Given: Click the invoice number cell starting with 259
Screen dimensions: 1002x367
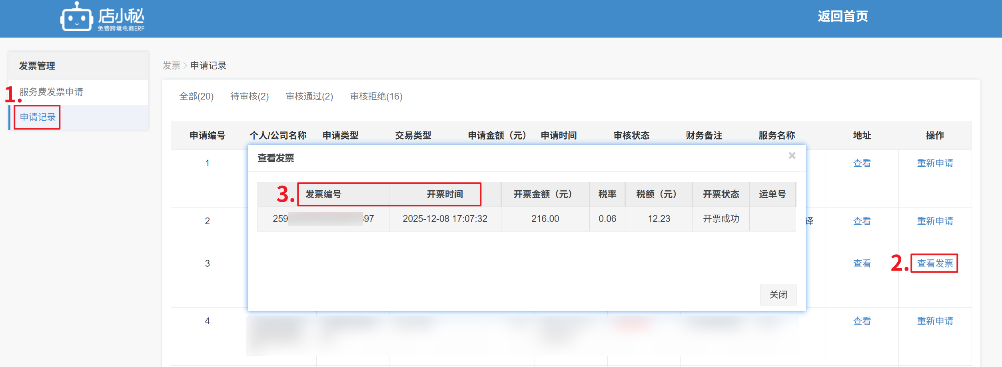Looking at the screenshot, I should pyautogui.click(x=323, y=219).
